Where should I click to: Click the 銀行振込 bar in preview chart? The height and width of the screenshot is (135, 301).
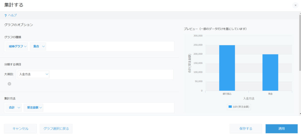click(x=227, y=68)
